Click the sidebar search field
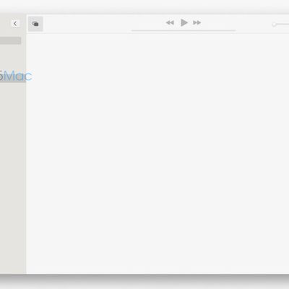The width and height of the screenshot is (289, 289). point(10,40)
